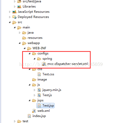The height and width of the screenshot is (123, 117).
Task: Click the Deployed Resources globe folder icon
Action: pyautogui.click(x=14, y=17)
